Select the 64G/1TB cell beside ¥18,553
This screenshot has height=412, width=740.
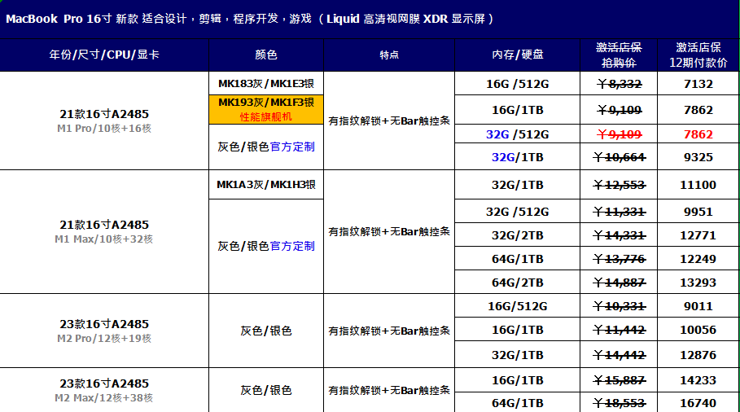[517, 404]
